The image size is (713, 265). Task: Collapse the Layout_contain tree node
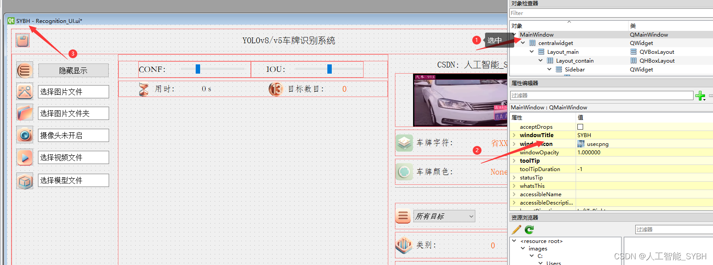click(x=541, y=61)
